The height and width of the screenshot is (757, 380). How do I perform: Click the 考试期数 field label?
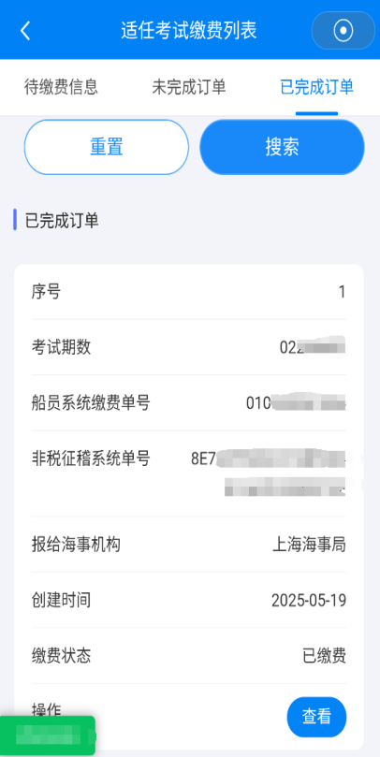click(x=62, y=347)
